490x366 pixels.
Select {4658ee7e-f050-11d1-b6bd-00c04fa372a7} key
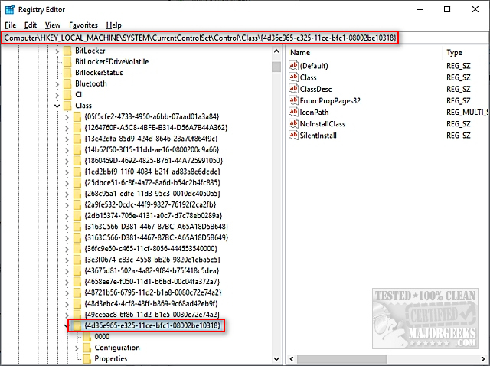coord(152,282)
